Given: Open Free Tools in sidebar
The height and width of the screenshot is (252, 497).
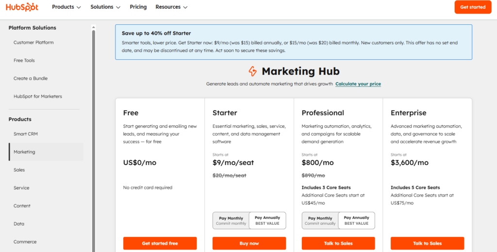Looking at the screenshot, I should (24, 61).
